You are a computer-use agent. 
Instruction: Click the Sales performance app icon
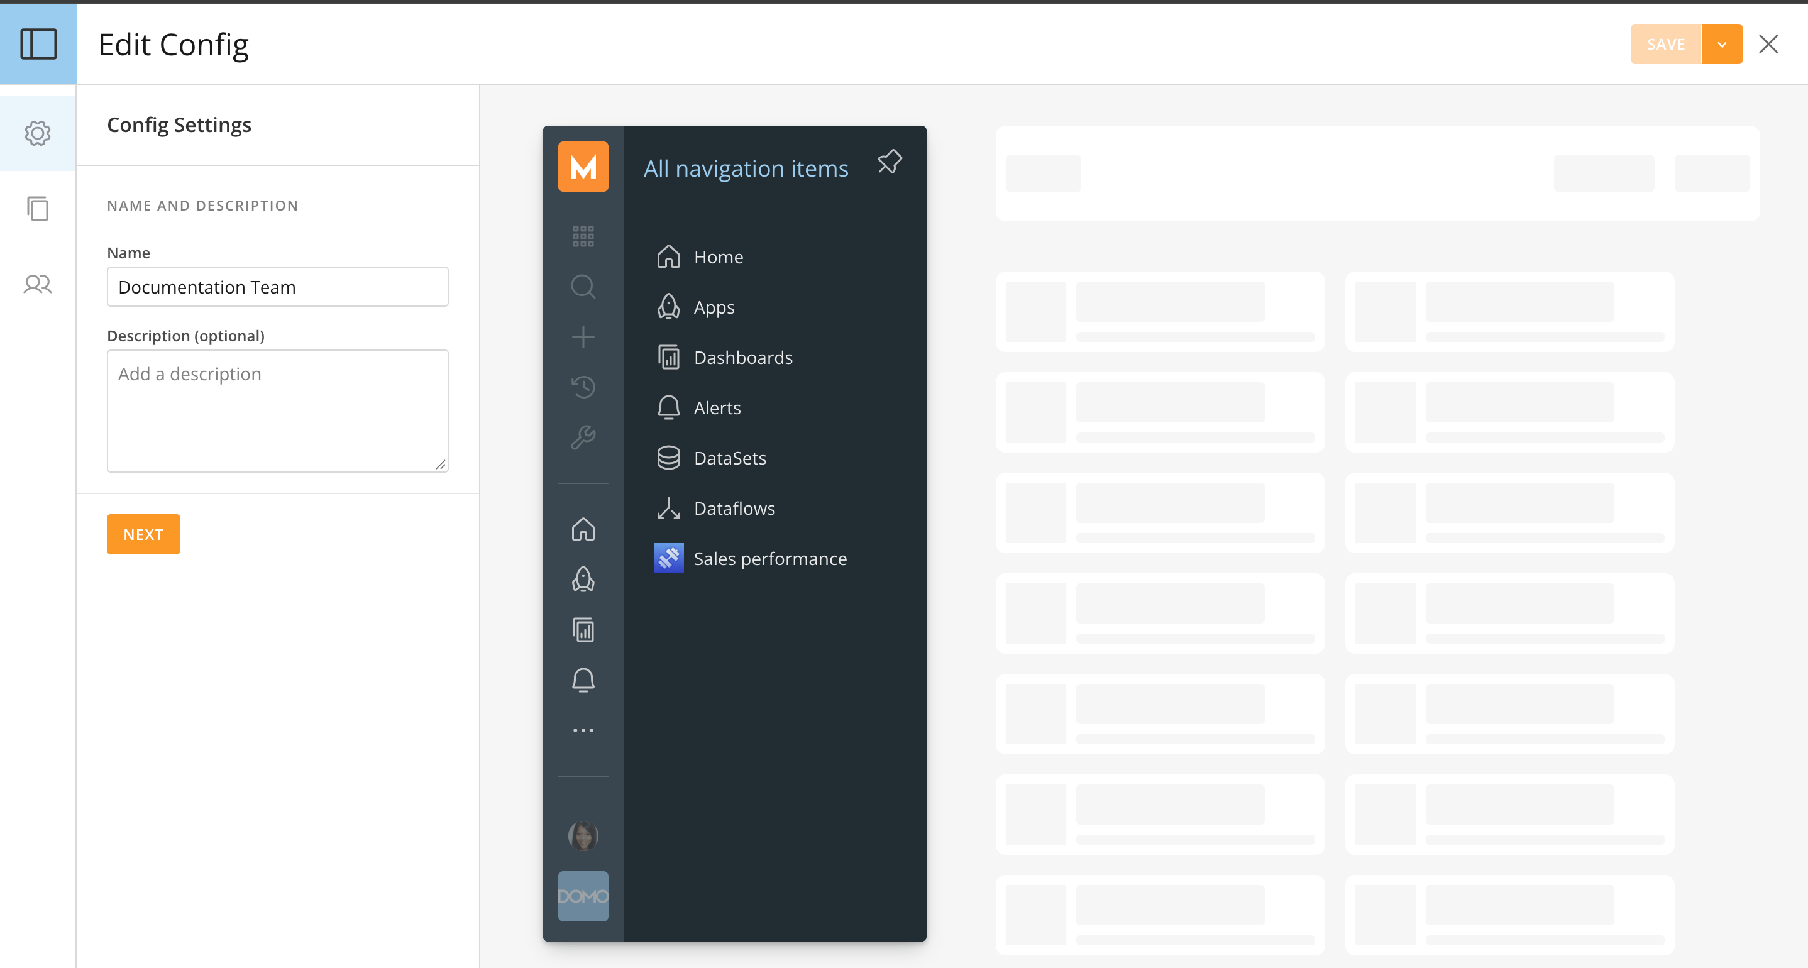pyautogui.click(x=668, y=558)
